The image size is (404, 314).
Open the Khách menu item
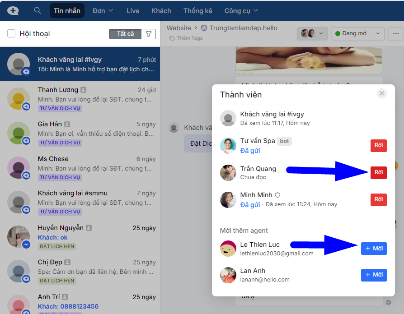[x=161, y=11]
